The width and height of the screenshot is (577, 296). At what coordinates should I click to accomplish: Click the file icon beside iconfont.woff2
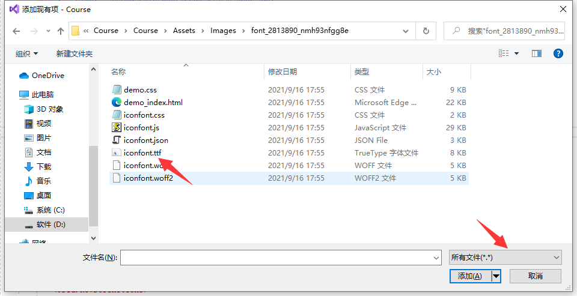coord(117,178)
